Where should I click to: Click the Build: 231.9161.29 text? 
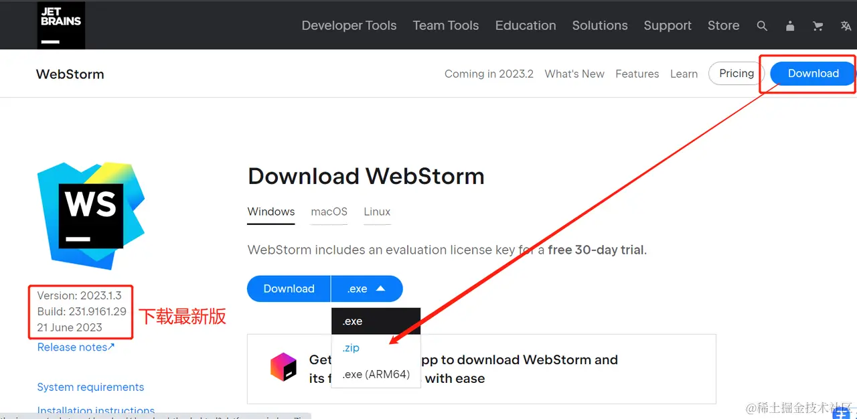pos(82,311)
